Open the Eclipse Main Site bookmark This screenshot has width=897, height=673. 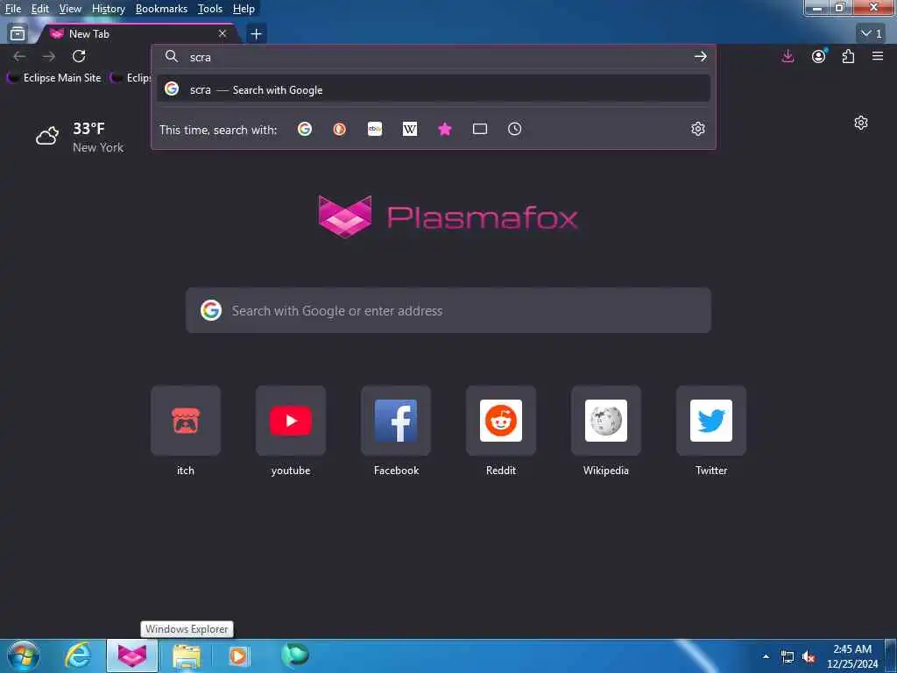click(54, 78)
